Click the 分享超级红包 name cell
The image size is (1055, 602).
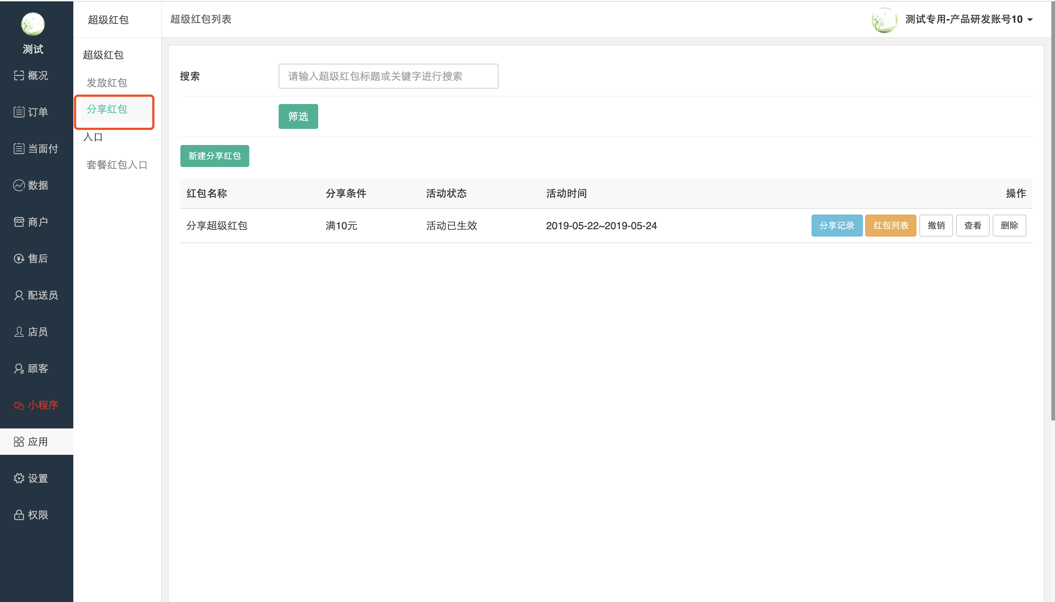pyautogui.click(x=217, y=226)
